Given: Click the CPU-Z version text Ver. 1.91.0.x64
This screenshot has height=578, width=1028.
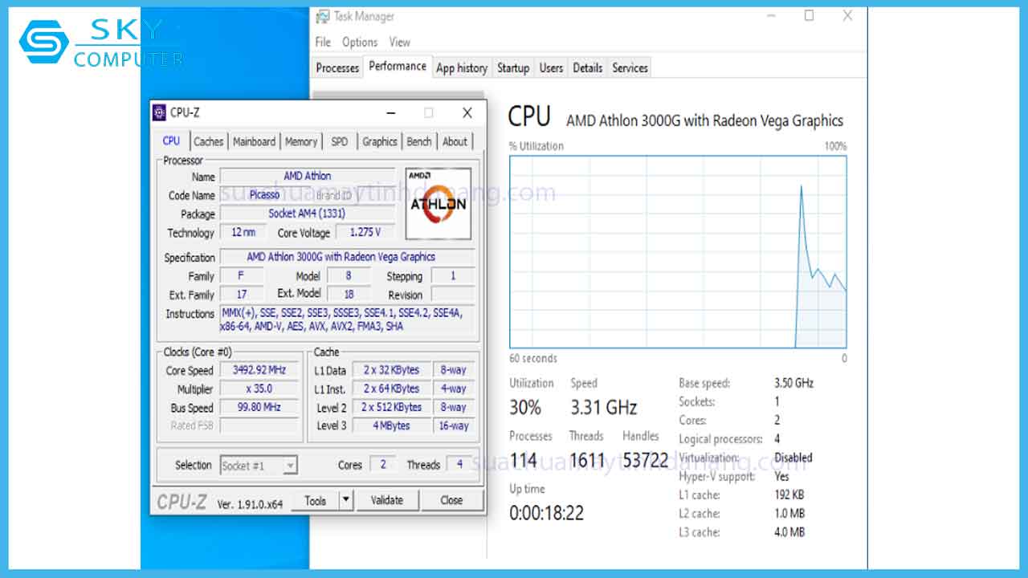Looking at the screenshot, I should pos(251,504).
